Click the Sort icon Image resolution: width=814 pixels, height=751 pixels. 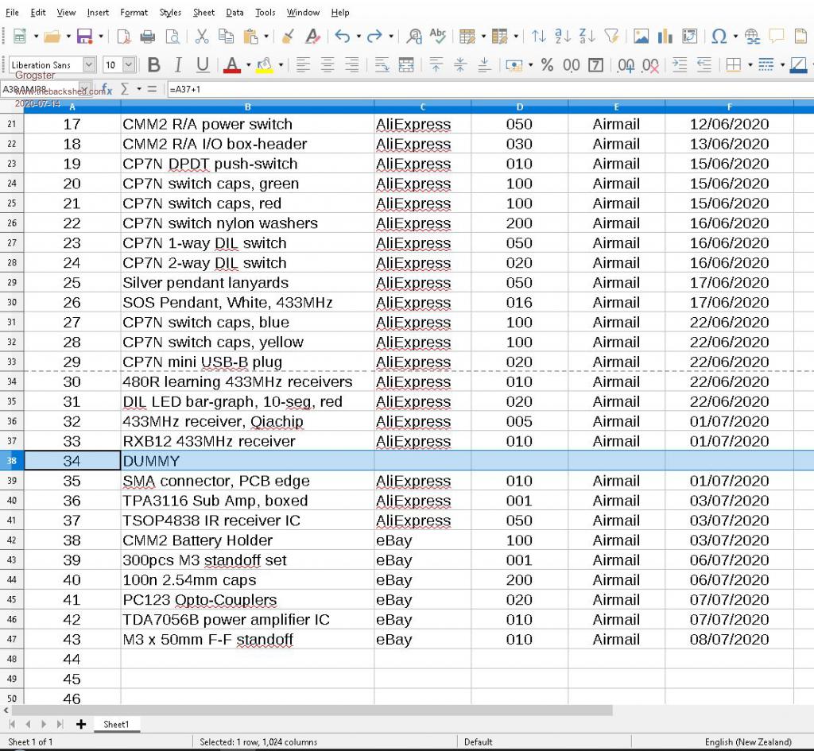tap(538, 37)
